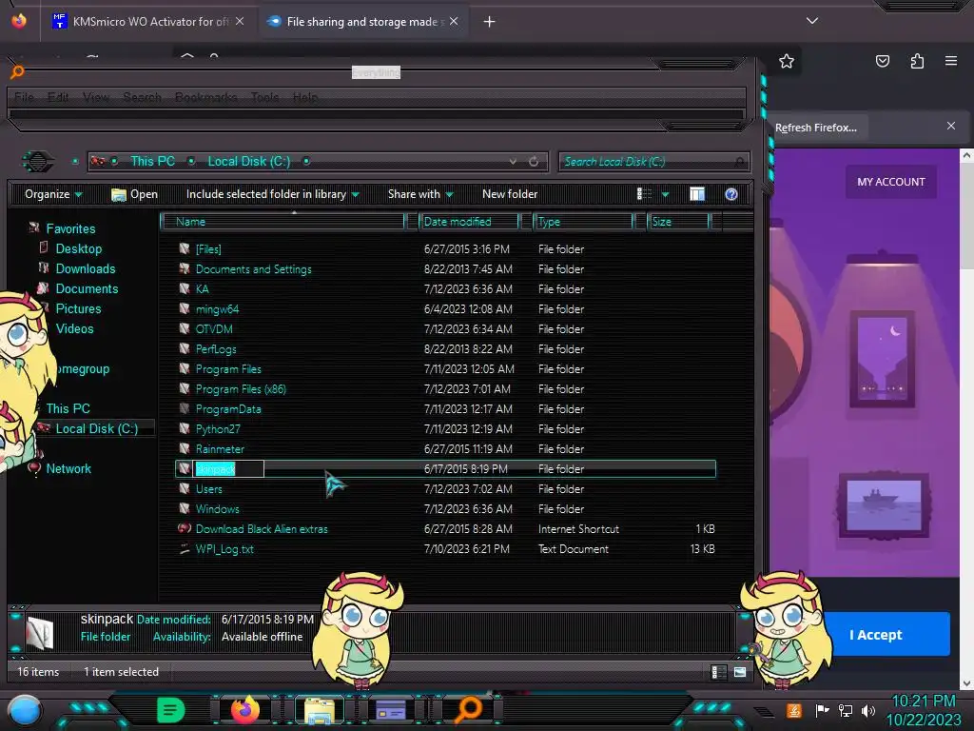Sort by Type column header
974x731 pixels.
coord(583,221)
